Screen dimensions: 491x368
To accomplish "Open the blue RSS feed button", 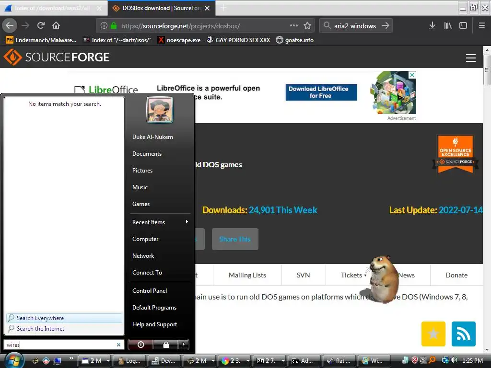I will 464,334.
